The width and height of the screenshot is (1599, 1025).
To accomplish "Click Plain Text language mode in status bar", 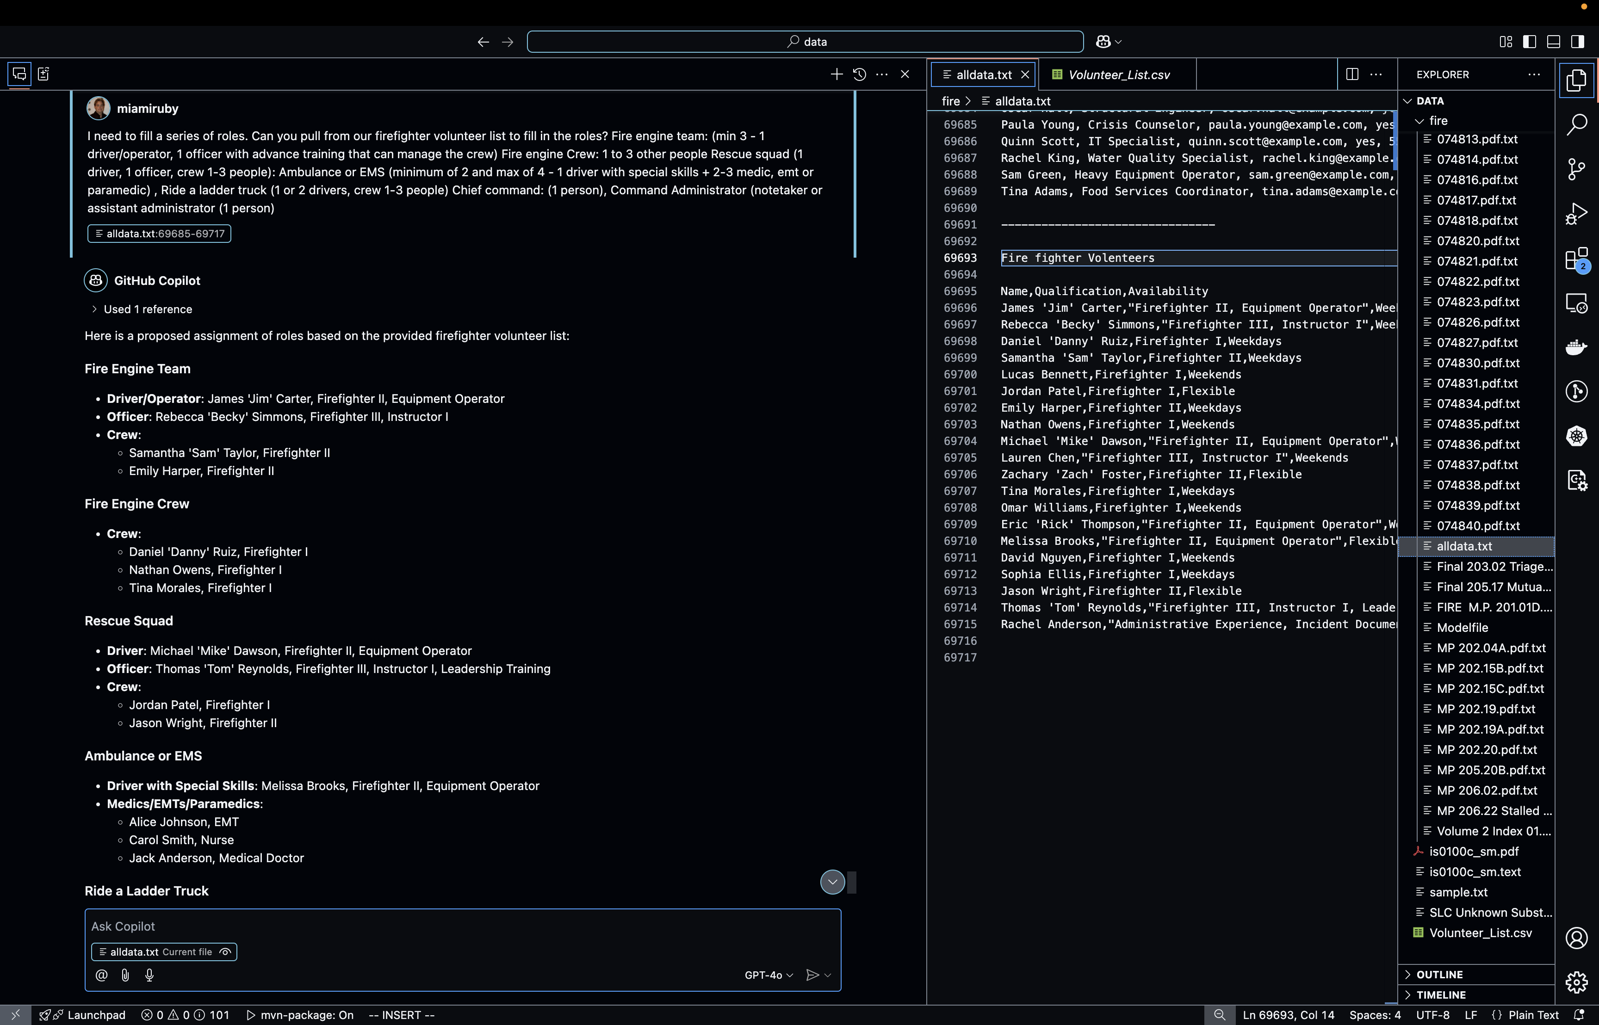I will pos(1533,1015).
